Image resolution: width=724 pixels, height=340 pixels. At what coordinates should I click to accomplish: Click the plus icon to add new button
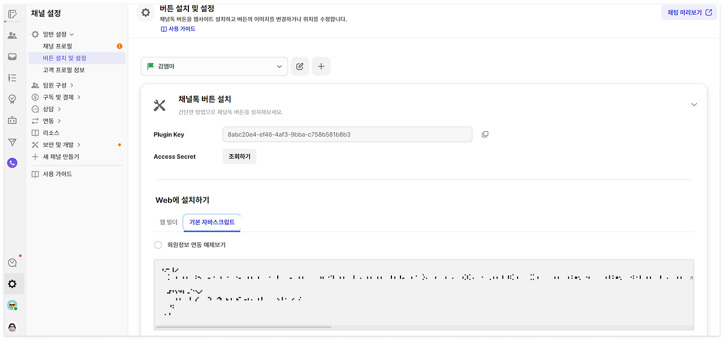coord(321,66)
